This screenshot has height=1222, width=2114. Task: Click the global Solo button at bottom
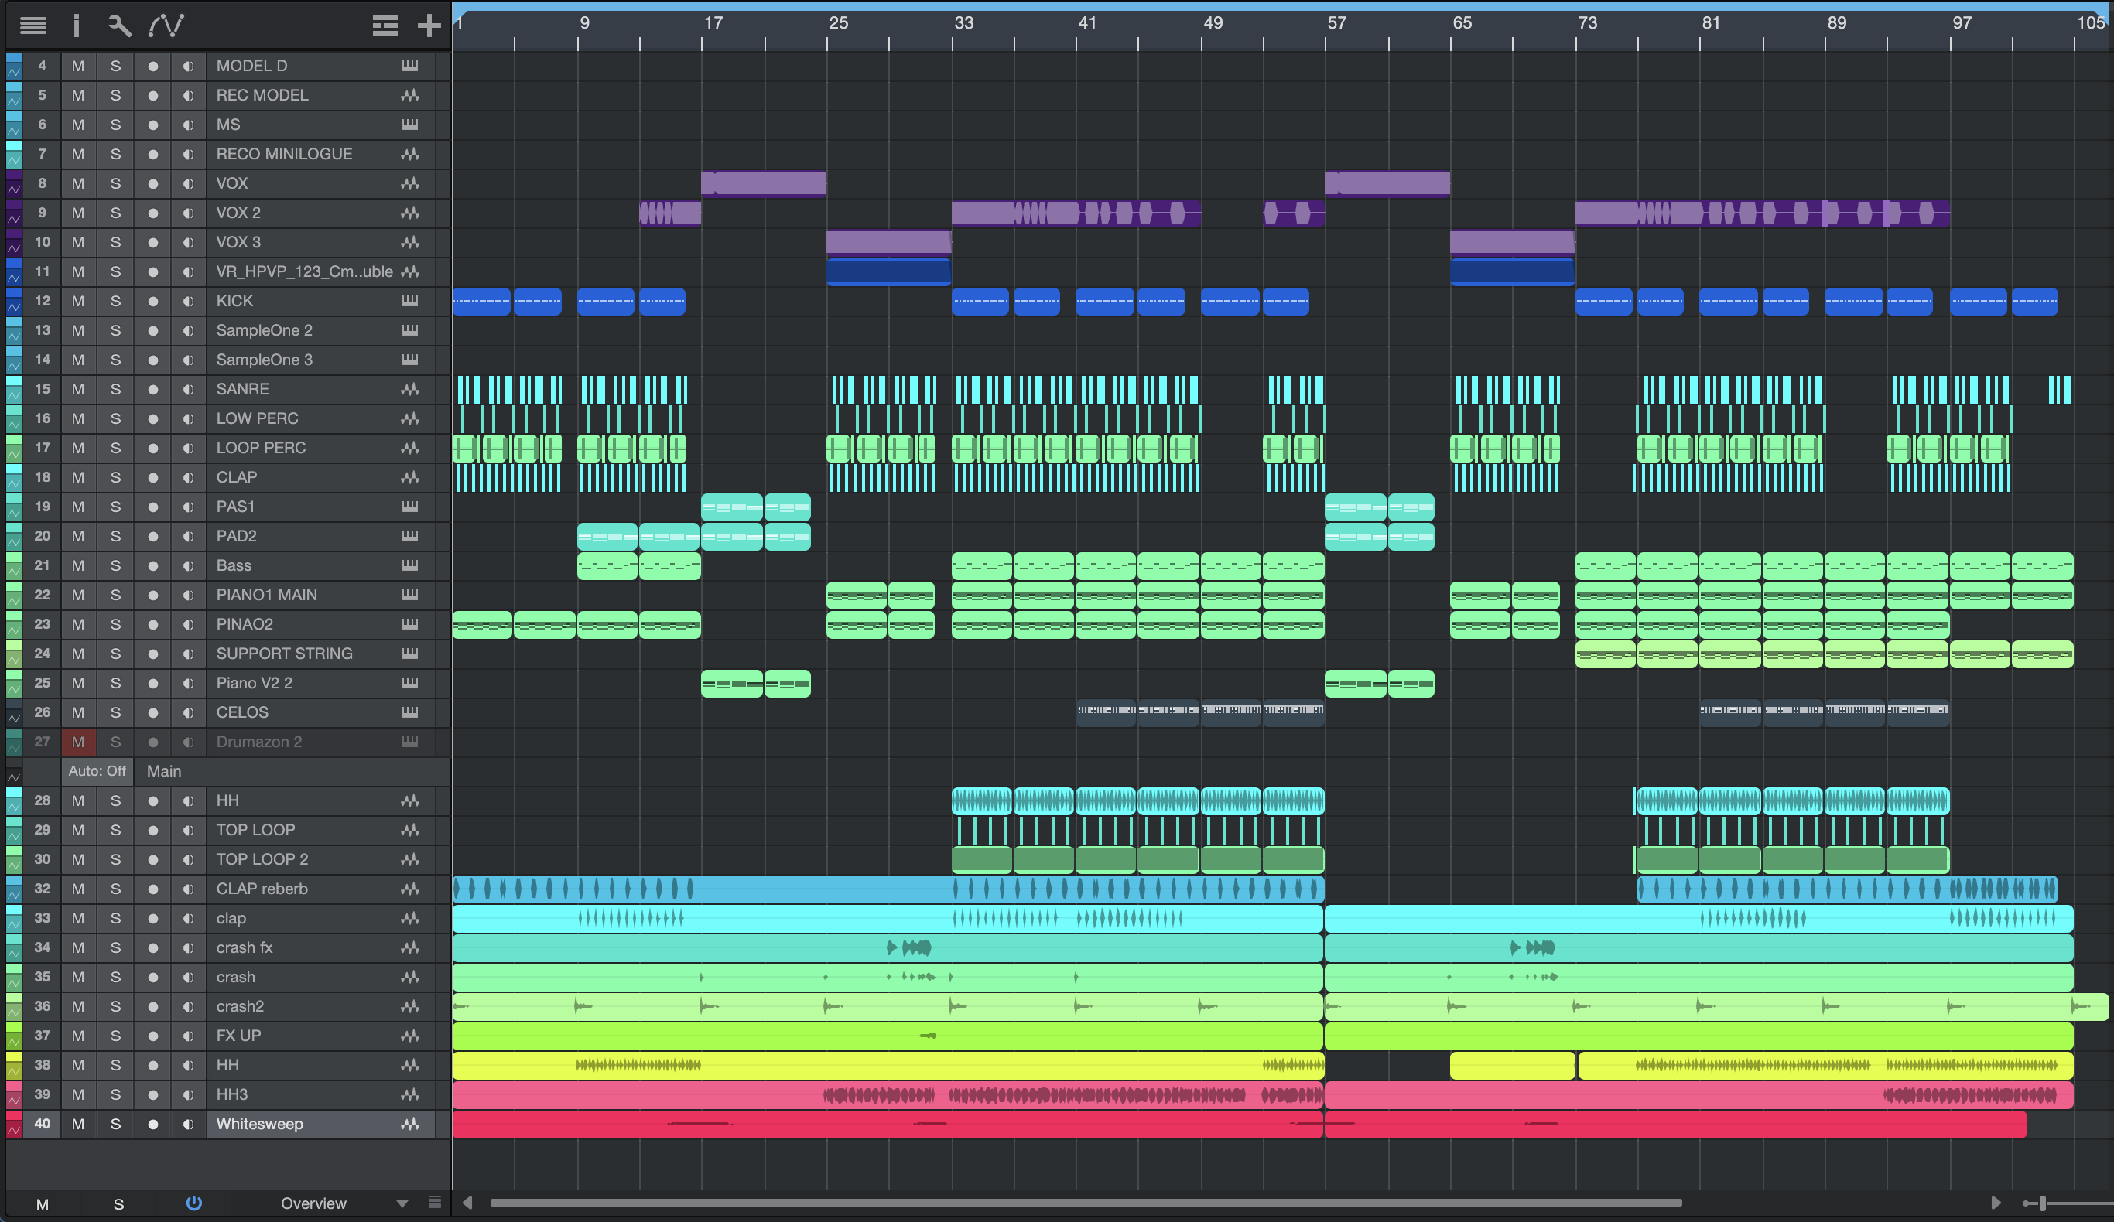pyautogui.click(x=118, y=1203)
